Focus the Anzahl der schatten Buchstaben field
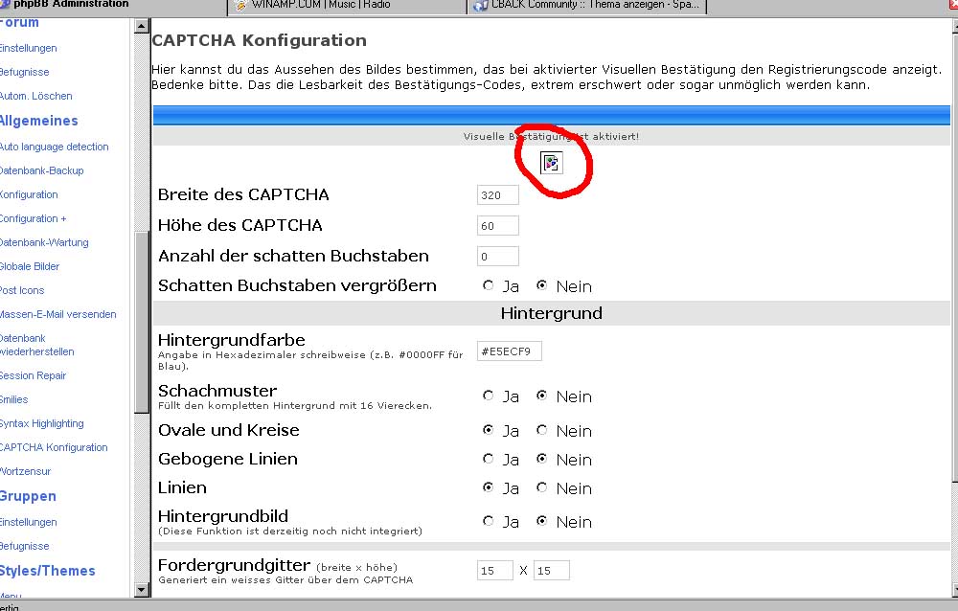 [497, 257]
